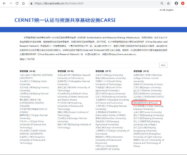Go to the browser home page icon
This screenshot has width=187, height=155.
24,3
